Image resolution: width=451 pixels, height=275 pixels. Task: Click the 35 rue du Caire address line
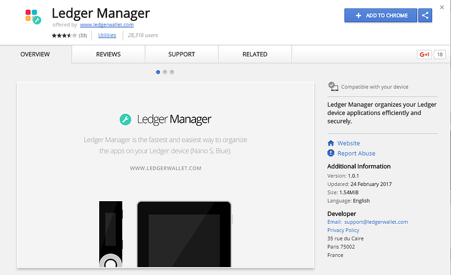click(x=346, y=238)
